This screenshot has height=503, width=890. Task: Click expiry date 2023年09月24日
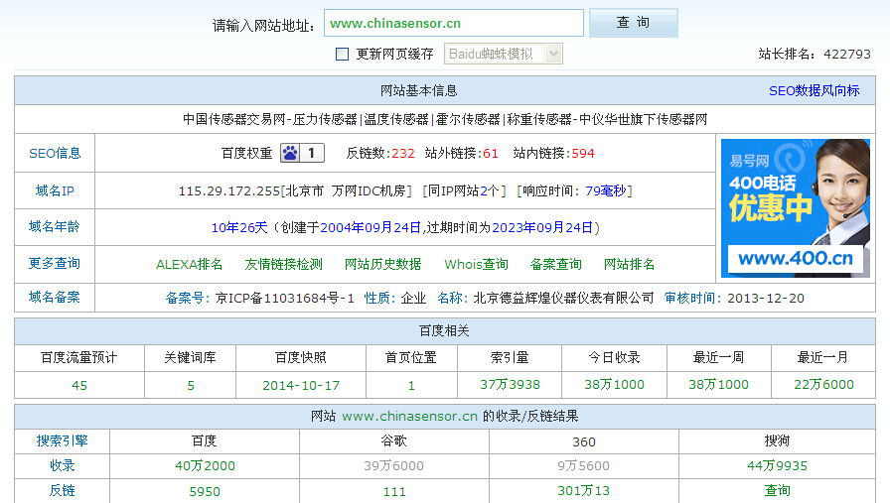coord(542,228)
